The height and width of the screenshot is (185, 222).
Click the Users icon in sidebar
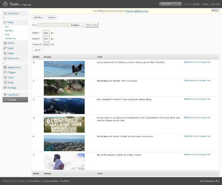pyautogui.click(x=5, y=77)
